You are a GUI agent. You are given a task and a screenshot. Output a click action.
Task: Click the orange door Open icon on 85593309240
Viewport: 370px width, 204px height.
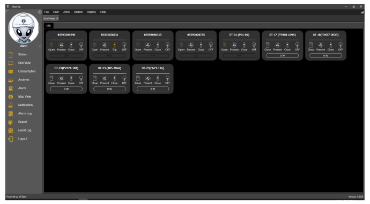pyautogui.click(x=51, y=45)
